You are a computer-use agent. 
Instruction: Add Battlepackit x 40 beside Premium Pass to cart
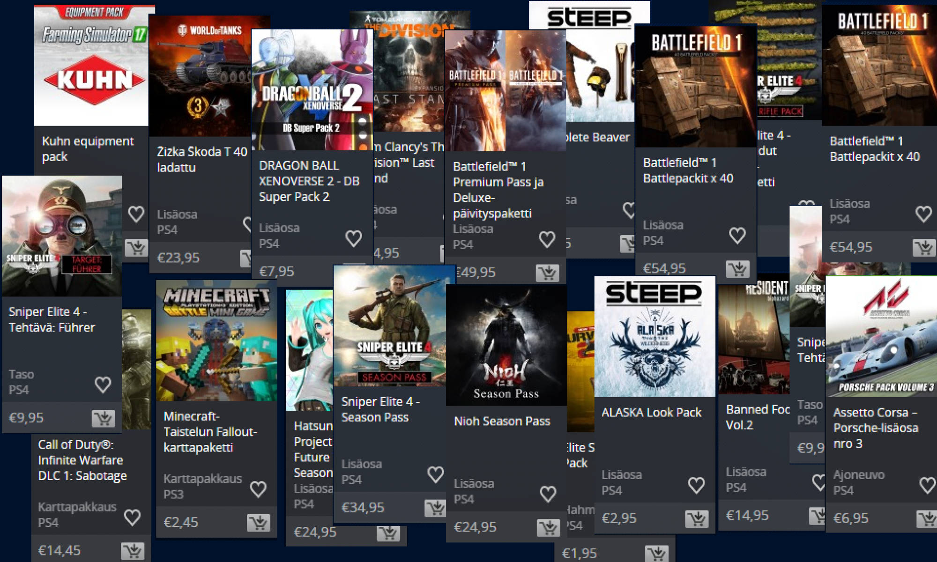pos(738,269)
